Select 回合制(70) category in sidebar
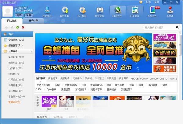 tap(14, 74)
